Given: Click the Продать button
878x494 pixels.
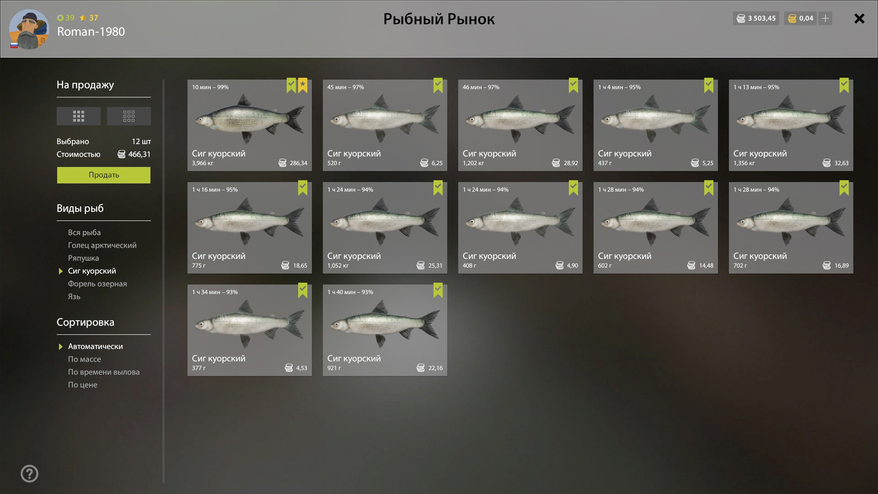Looking at the screenshot, I should click(x=104, y=175).
